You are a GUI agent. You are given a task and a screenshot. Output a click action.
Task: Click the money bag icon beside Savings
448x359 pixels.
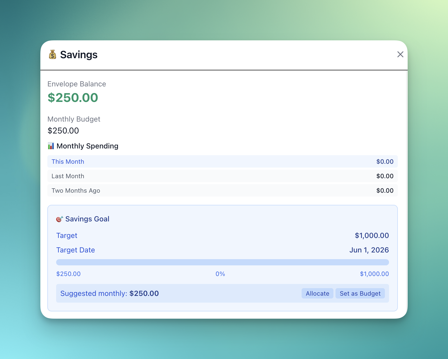pyautogui.click(x=53, y=55)
